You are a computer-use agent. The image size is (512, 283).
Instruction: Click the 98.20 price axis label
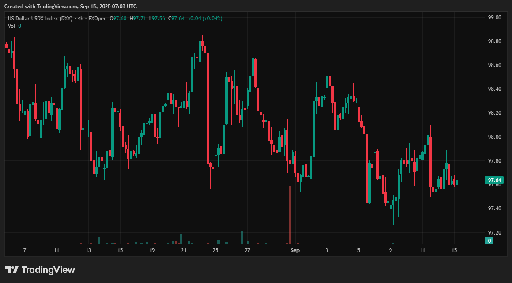click(494, 113)
